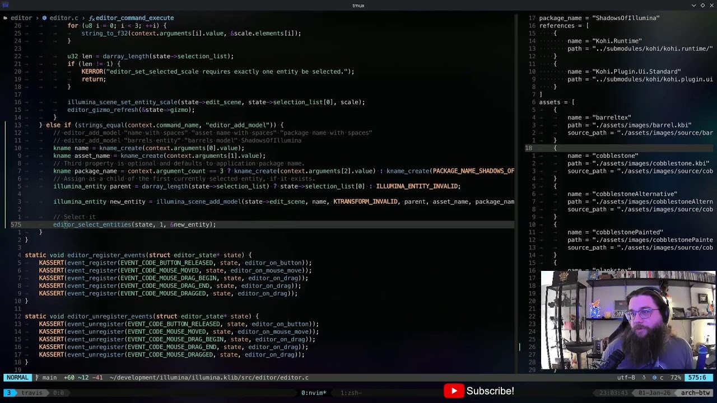
Task: Click the +60 git additions count
Action: pos(69,378)
